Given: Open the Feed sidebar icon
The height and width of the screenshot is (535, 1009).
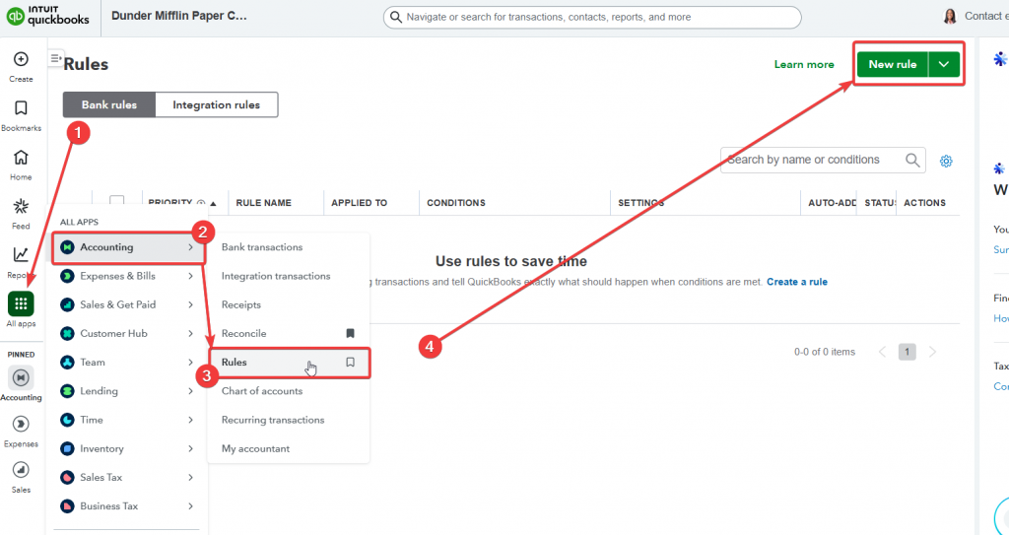Looking at the screenshot, I should pyautogui.click(x=21, y=206).
